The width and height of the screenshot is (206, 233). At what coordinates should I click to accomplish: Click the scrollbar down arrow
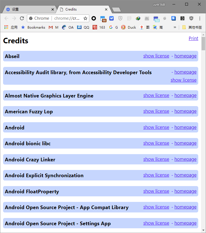[203, 231]
